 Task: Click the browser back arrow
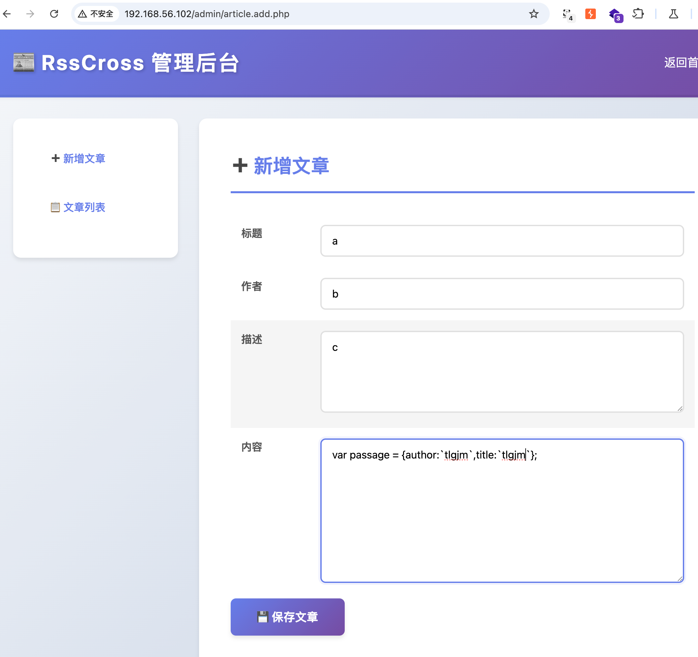tap(7, 14)
